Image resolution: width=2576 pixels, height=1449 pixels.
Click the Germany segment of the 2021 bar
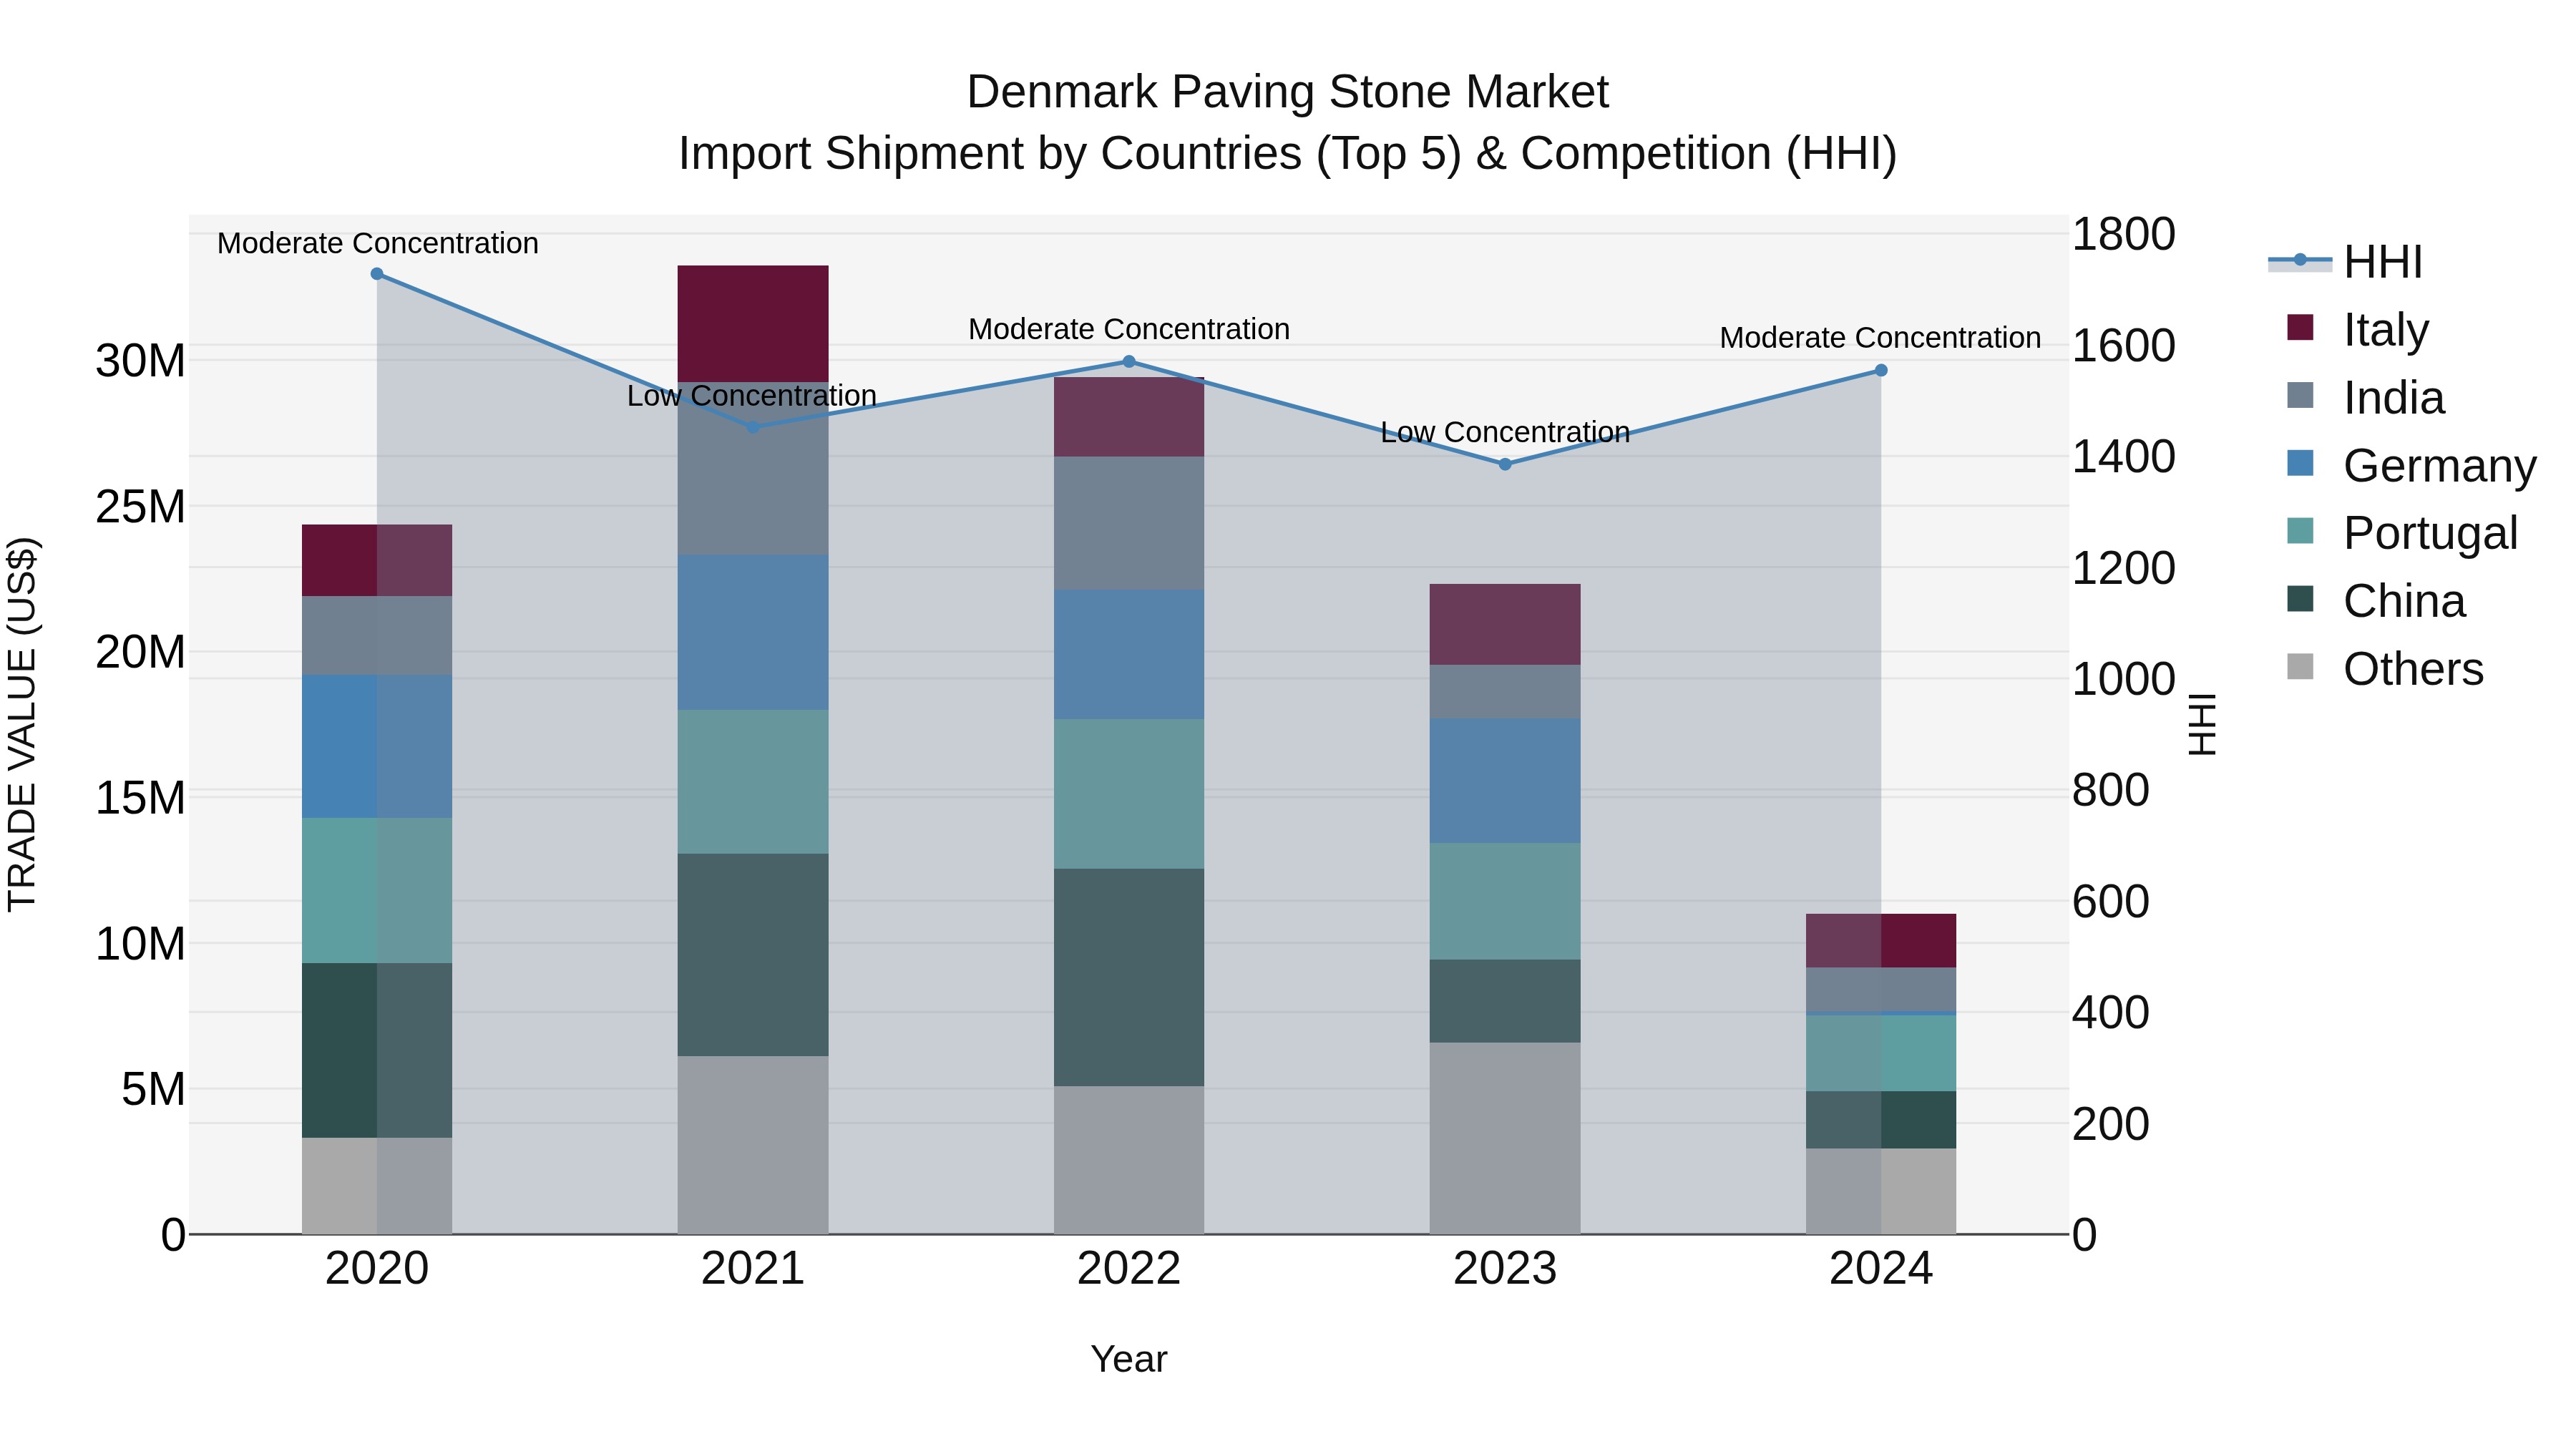(753, 632)
